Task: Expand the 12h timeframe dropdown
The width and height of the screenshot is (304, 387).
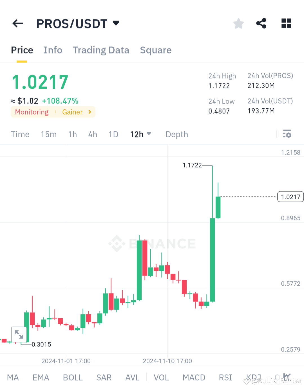Action: pyautogui.click(x=140, y=134)
